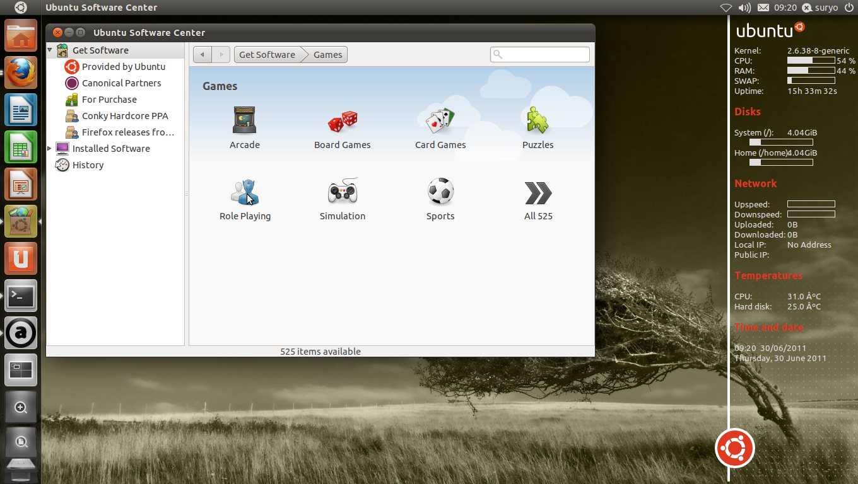Close the Ubuntu Software Center window

[58, 32]
